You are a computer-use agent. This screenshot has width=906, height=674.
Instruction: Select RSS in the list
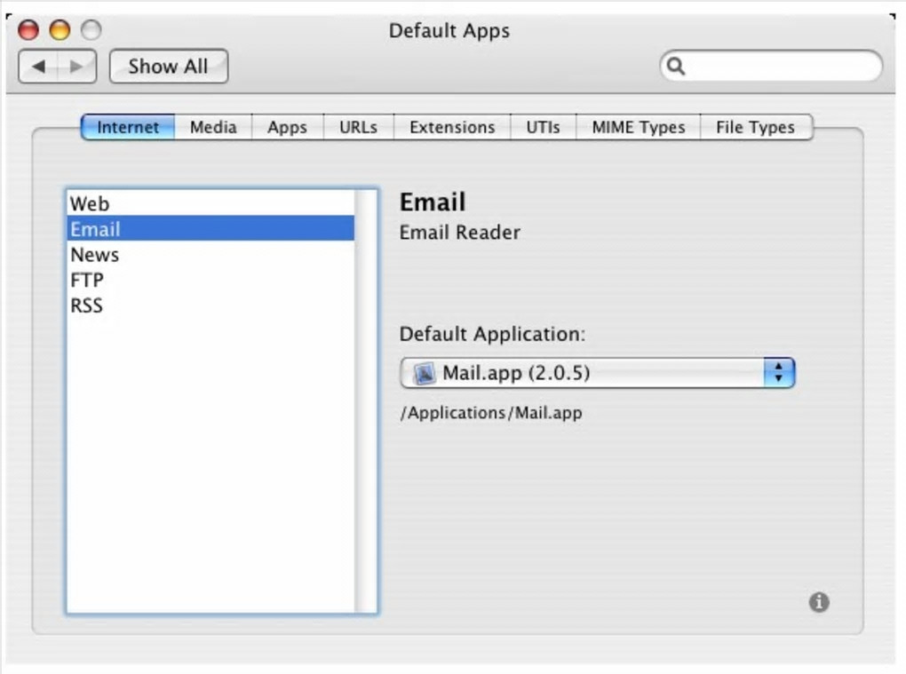(x=211, y=305)
